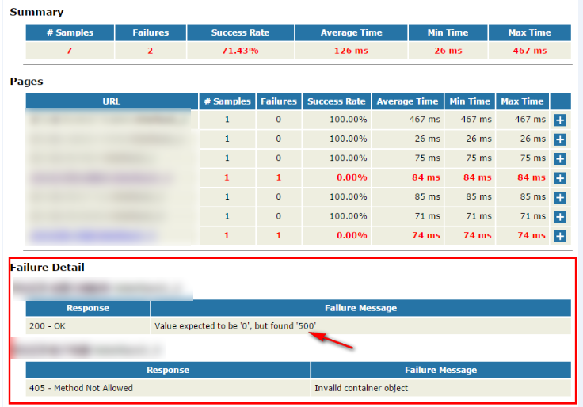Open the blurred URL link in the 74 ms row
This screenshot has height=407, width=583.
[92, 236]
